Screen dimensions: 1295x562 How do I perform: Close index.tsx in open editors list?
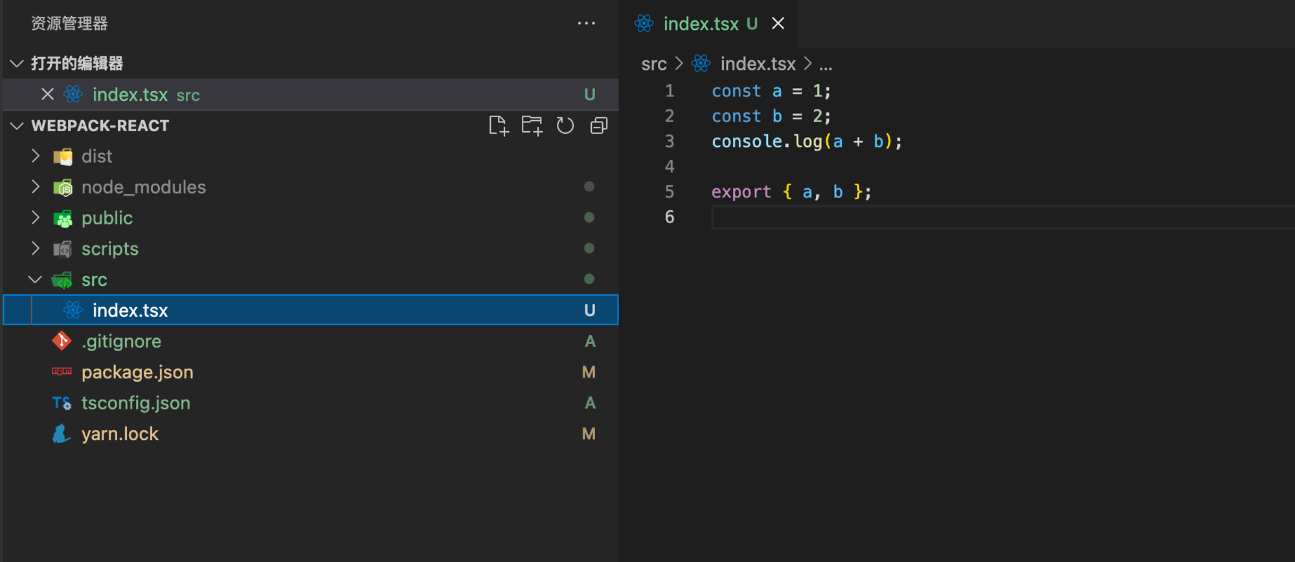pyautogui.click(x=47, y=94)
